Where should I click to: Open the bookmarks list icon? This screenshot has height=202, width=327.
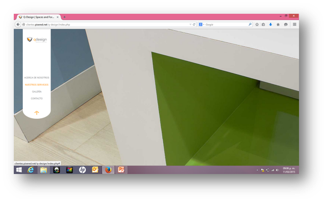264,25
